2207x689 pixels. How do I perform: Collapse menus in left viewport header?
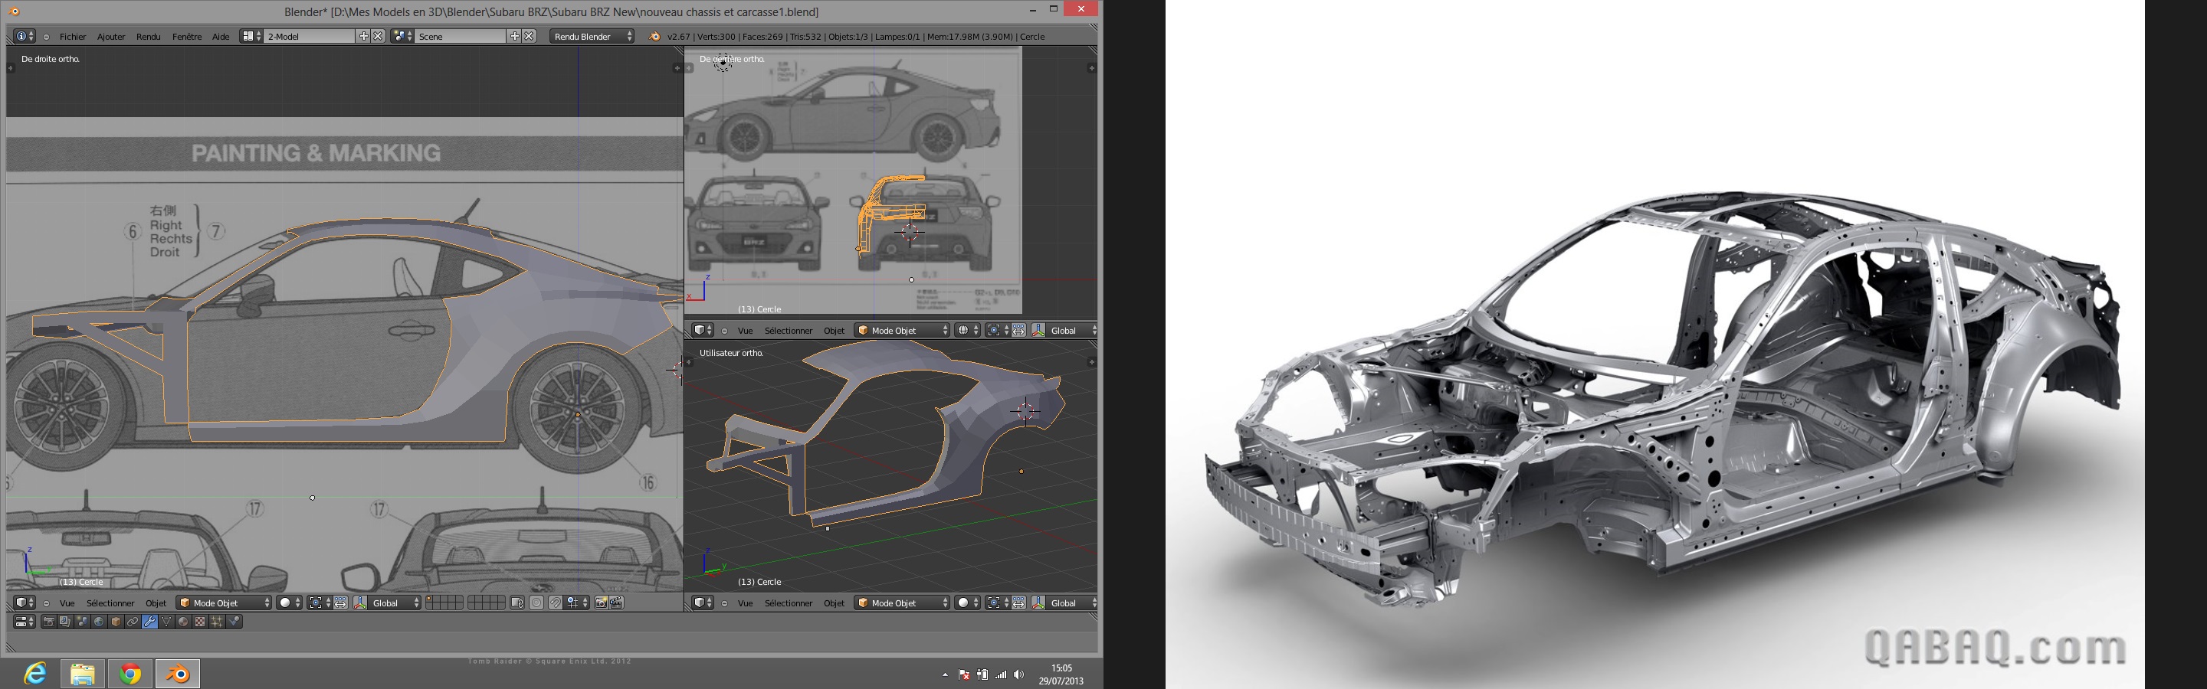(46, 603)
